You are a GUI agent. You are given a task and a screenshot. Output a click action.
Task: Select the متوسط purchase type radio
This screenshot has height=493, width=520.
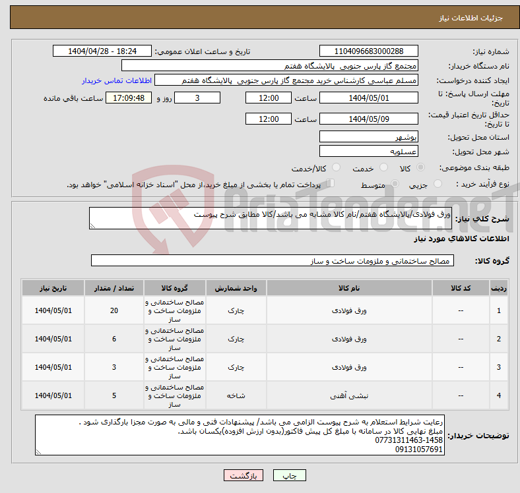tap(395, 183)
